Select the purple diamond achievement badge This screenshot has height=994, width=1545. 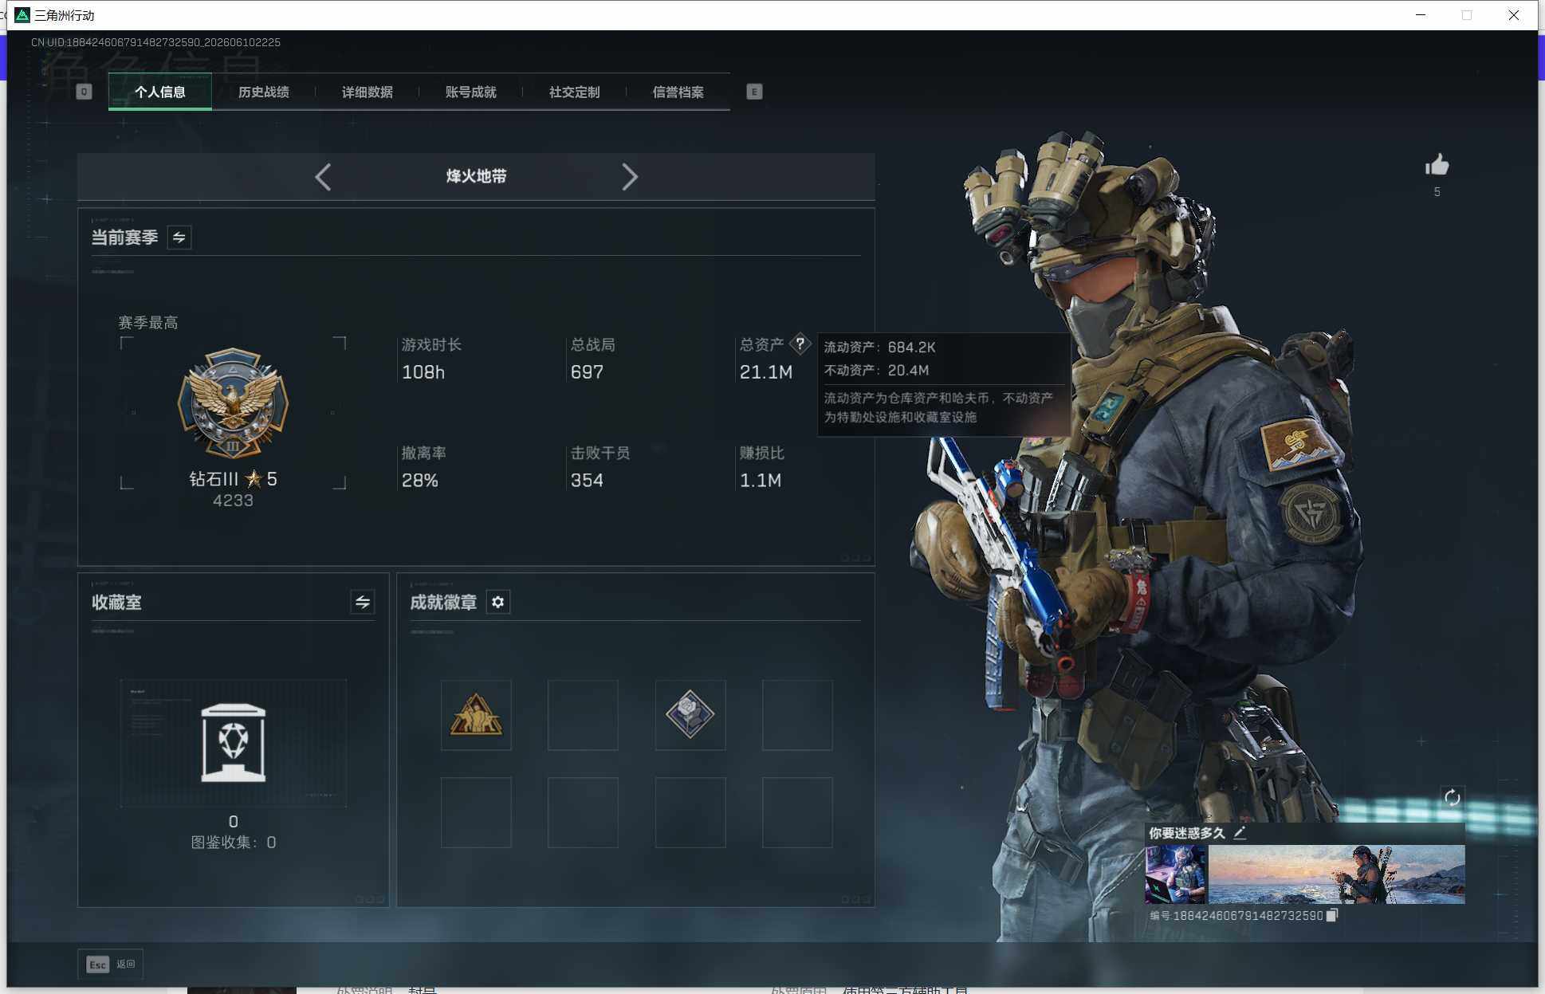(x=690, y=715)
